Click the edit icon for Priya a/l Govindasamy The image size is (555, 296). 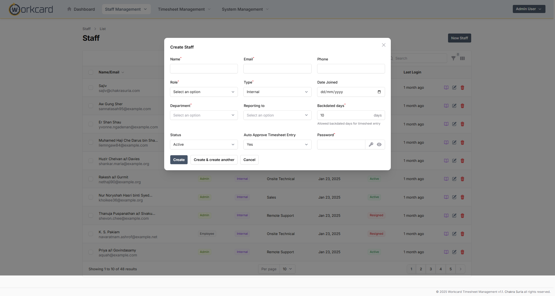pyautogui.click(x=454, y=252)
